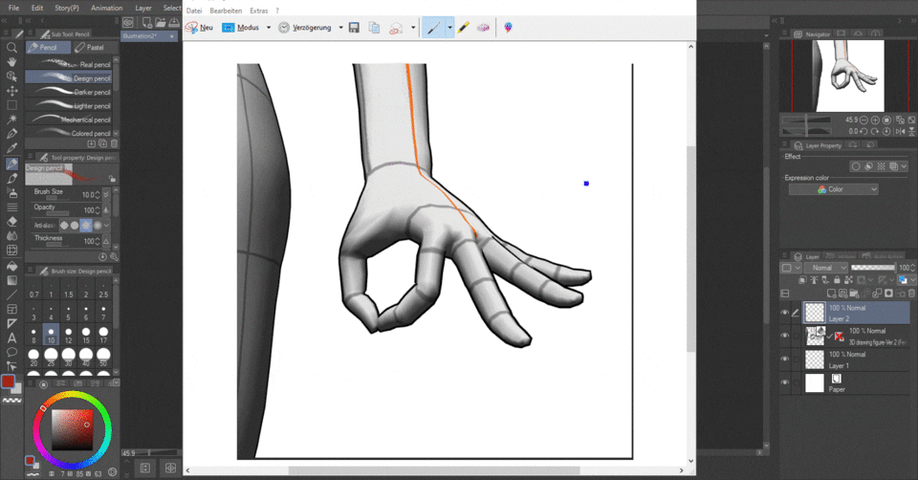This screenshot has width=918, height=480.
Task: Delete sub tool with trash icon
Action: coord(114,143)
